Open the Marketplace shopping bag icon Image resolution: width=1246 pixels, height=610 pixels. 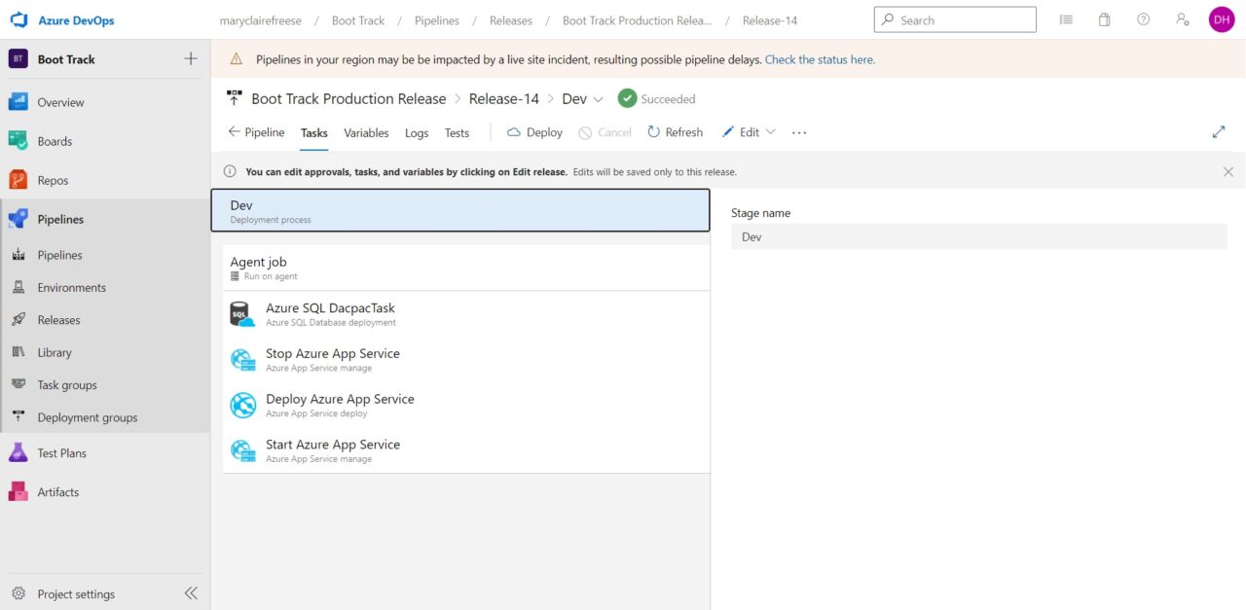pos(1104,18)
